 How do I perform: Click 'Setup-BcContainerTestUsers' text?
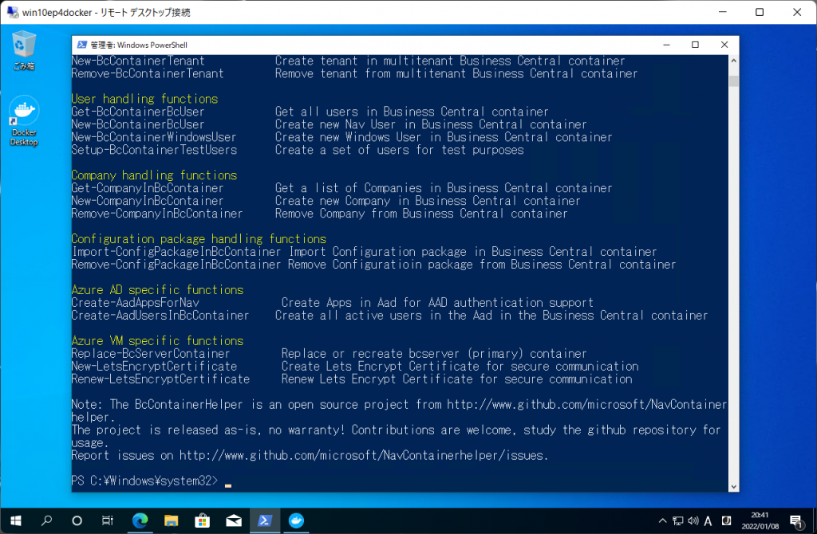click(154, 150)
